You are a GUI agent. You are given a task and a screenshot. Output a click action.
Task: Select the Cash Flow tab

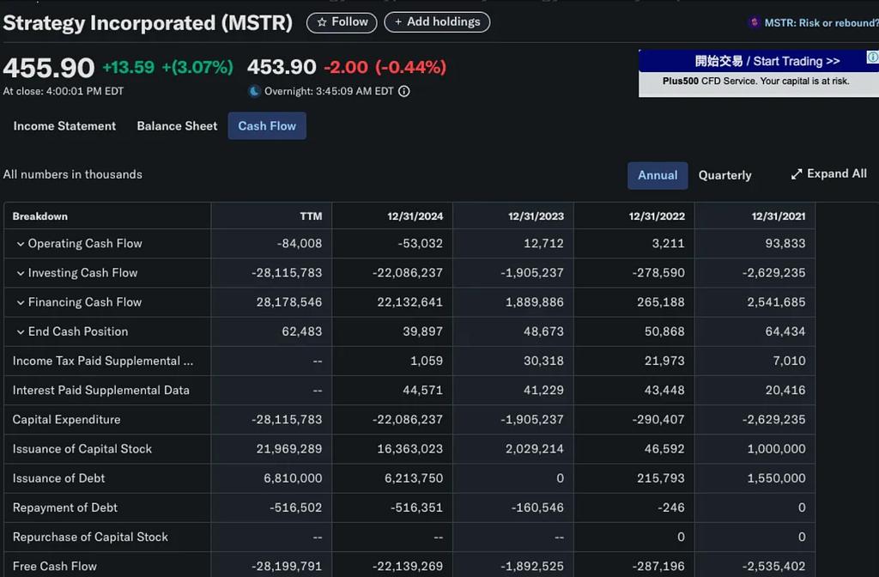click(267, 126)
